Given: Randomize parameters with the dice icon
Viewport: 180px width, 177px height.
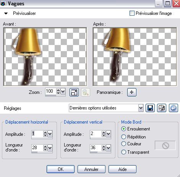Looking at the screenshot, I should 162,108.
